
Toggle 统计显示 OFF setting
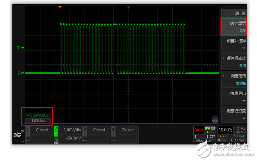(233, 27)
